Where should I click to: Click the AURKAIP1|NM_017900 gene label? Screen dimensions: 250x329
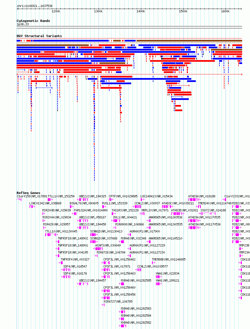point(145,231)
